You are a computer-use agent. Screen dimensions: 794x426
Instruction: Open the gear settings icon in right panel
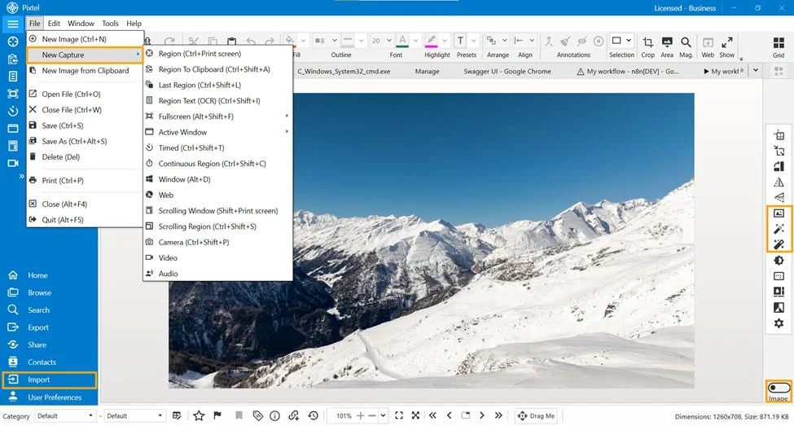pyautogui.click(x=779, y=323)
